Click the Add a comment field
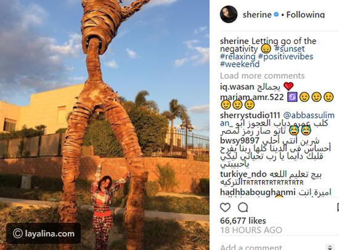339x250 pixels. (x=272, y=247)
